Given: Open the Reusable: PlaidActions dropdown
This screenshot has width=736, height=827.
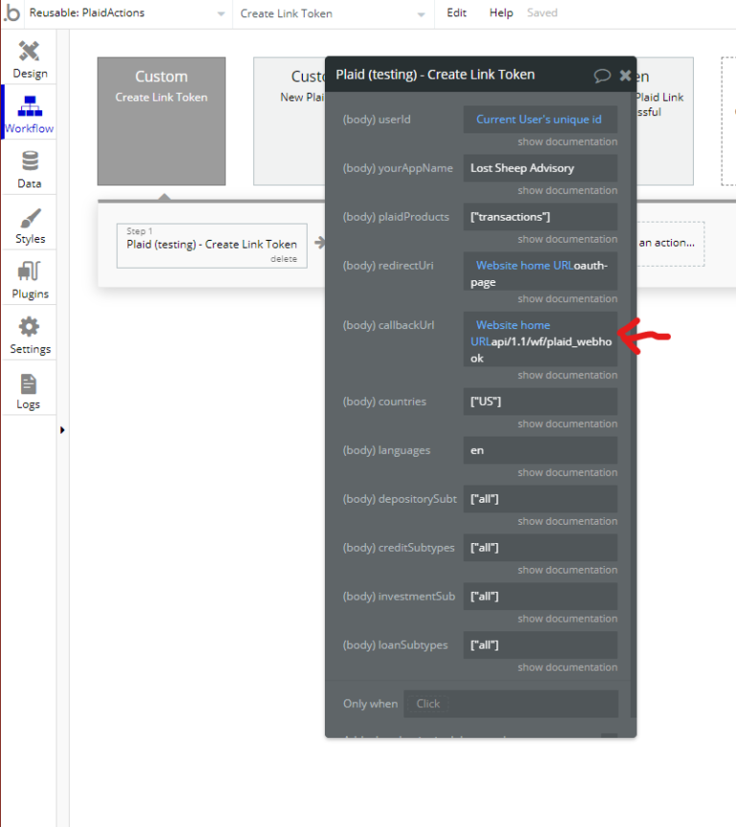Looking at the screenshot, I should click(x=126, y=13).
